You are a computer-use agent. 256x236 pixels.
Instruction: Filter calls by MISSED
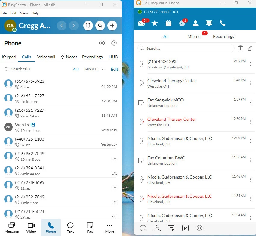point(91,69)
